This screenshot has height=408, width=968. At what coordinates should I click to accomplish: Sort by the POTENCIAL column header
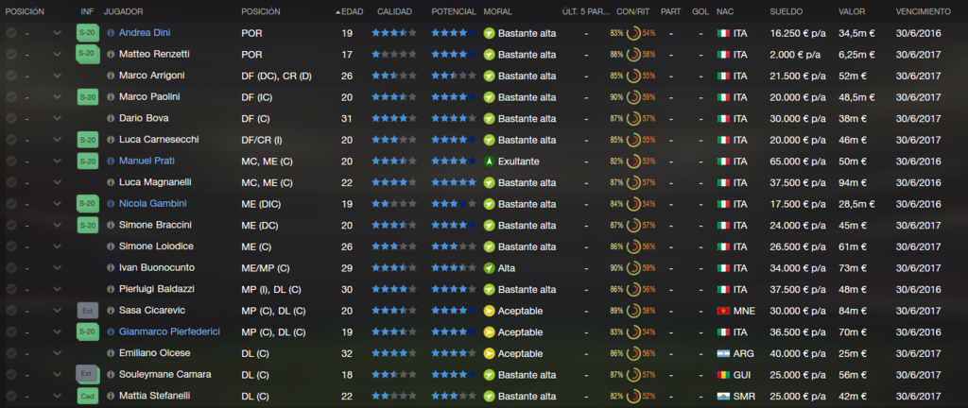(x=454, y=11)
